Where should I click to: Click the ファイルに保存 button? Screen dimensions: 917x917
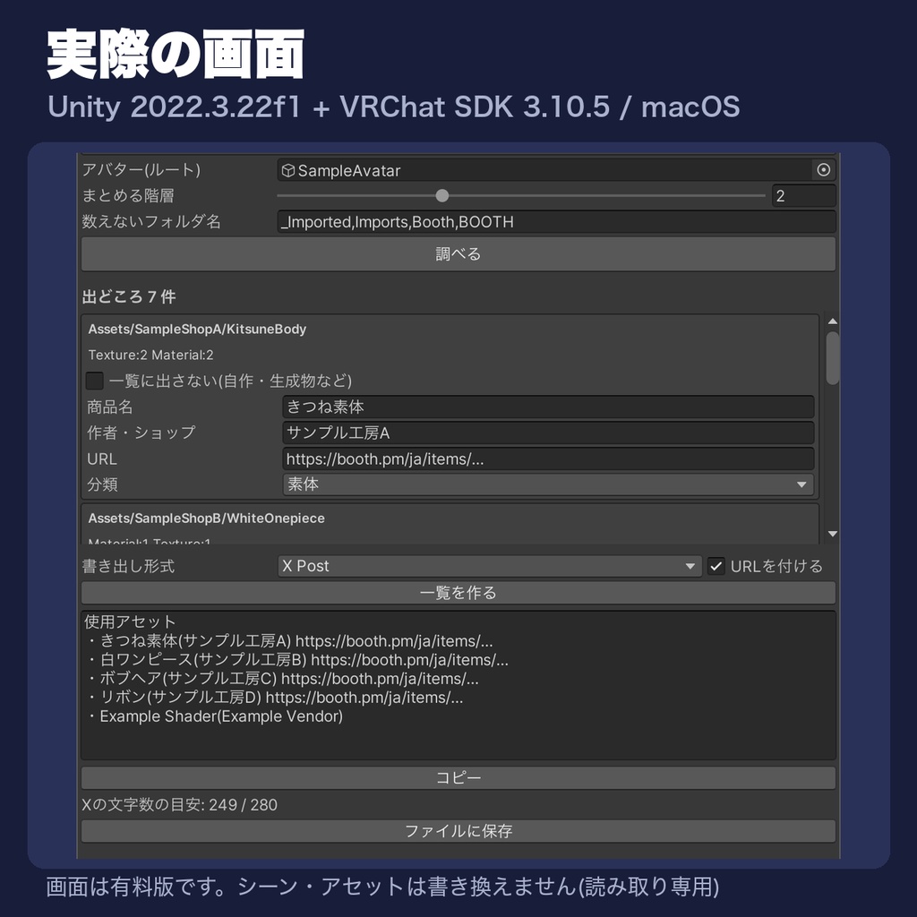coord(458,831)
